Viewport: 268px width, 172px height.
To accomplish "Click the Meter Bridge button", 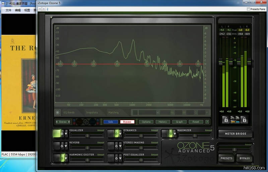I will pyautogui.click(x=236, y=134).
